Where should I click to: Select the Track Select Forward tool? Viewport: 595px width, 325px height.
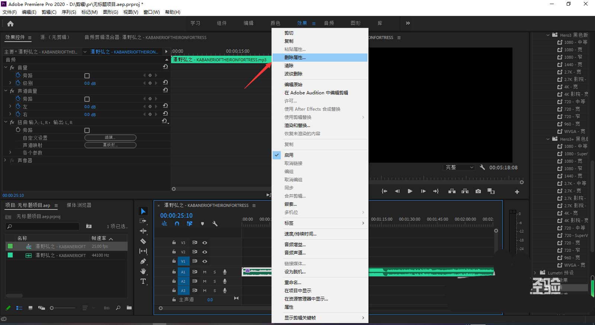point(143,221)
